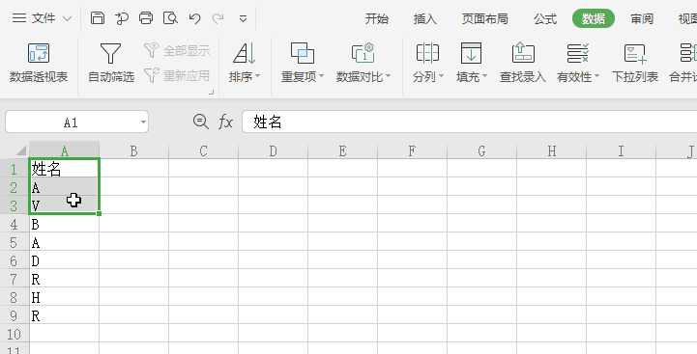Viewport: 697px width, 354px height.
Task: Click cell A7 containing R
Action: click(x=65, y=279)
